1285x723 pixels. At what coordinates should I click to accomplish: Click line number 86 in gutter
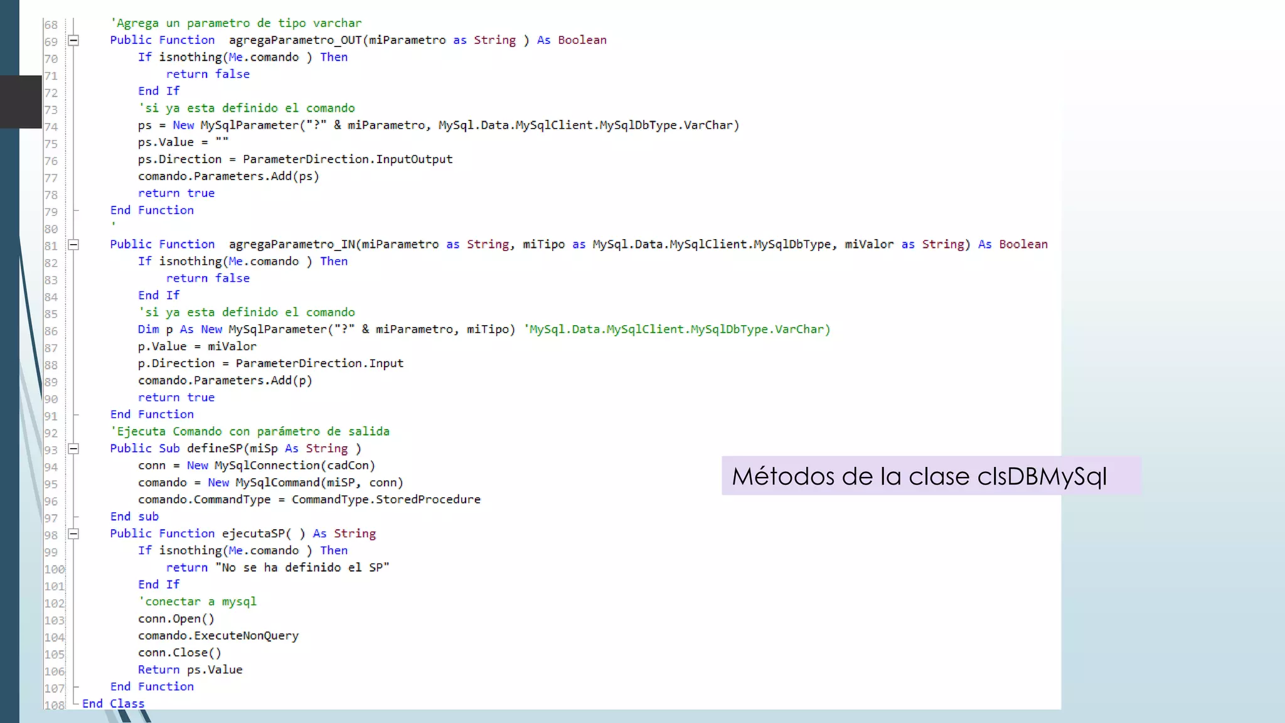point(51,331)
